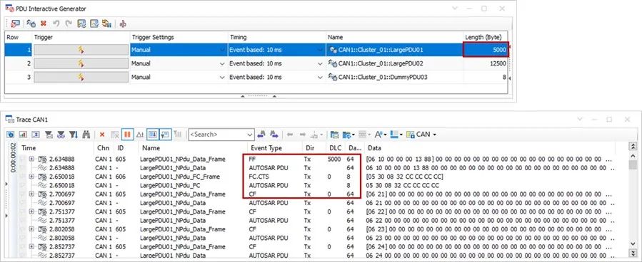
Task: Click the undo arrow in PDU Generator toolbar
Action: click(x=56, y=23)
